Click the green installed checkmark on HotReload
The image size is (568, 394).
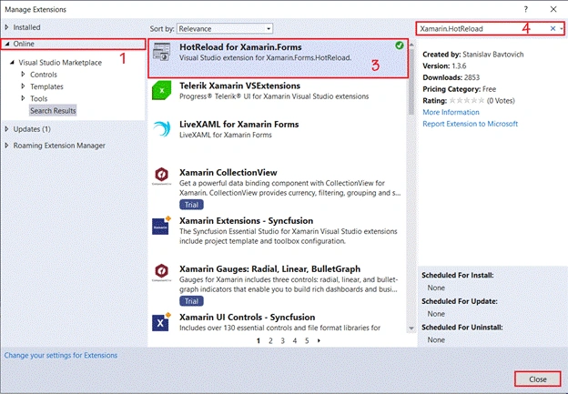tap(400, 45)
